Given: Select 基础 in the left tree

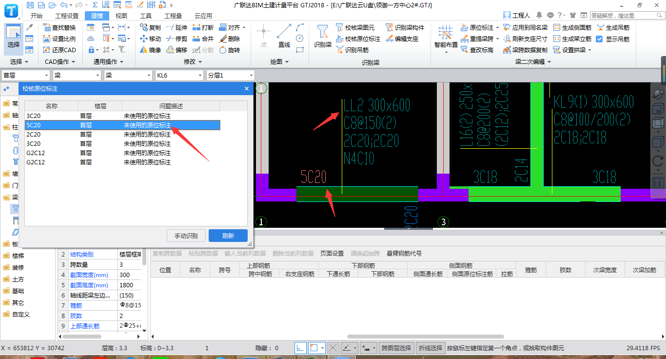Looking at the screenshot, I should coord(18,291).
